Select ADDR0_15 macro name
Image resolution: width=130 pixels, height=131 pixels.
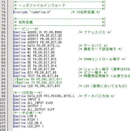pos(35,32)
